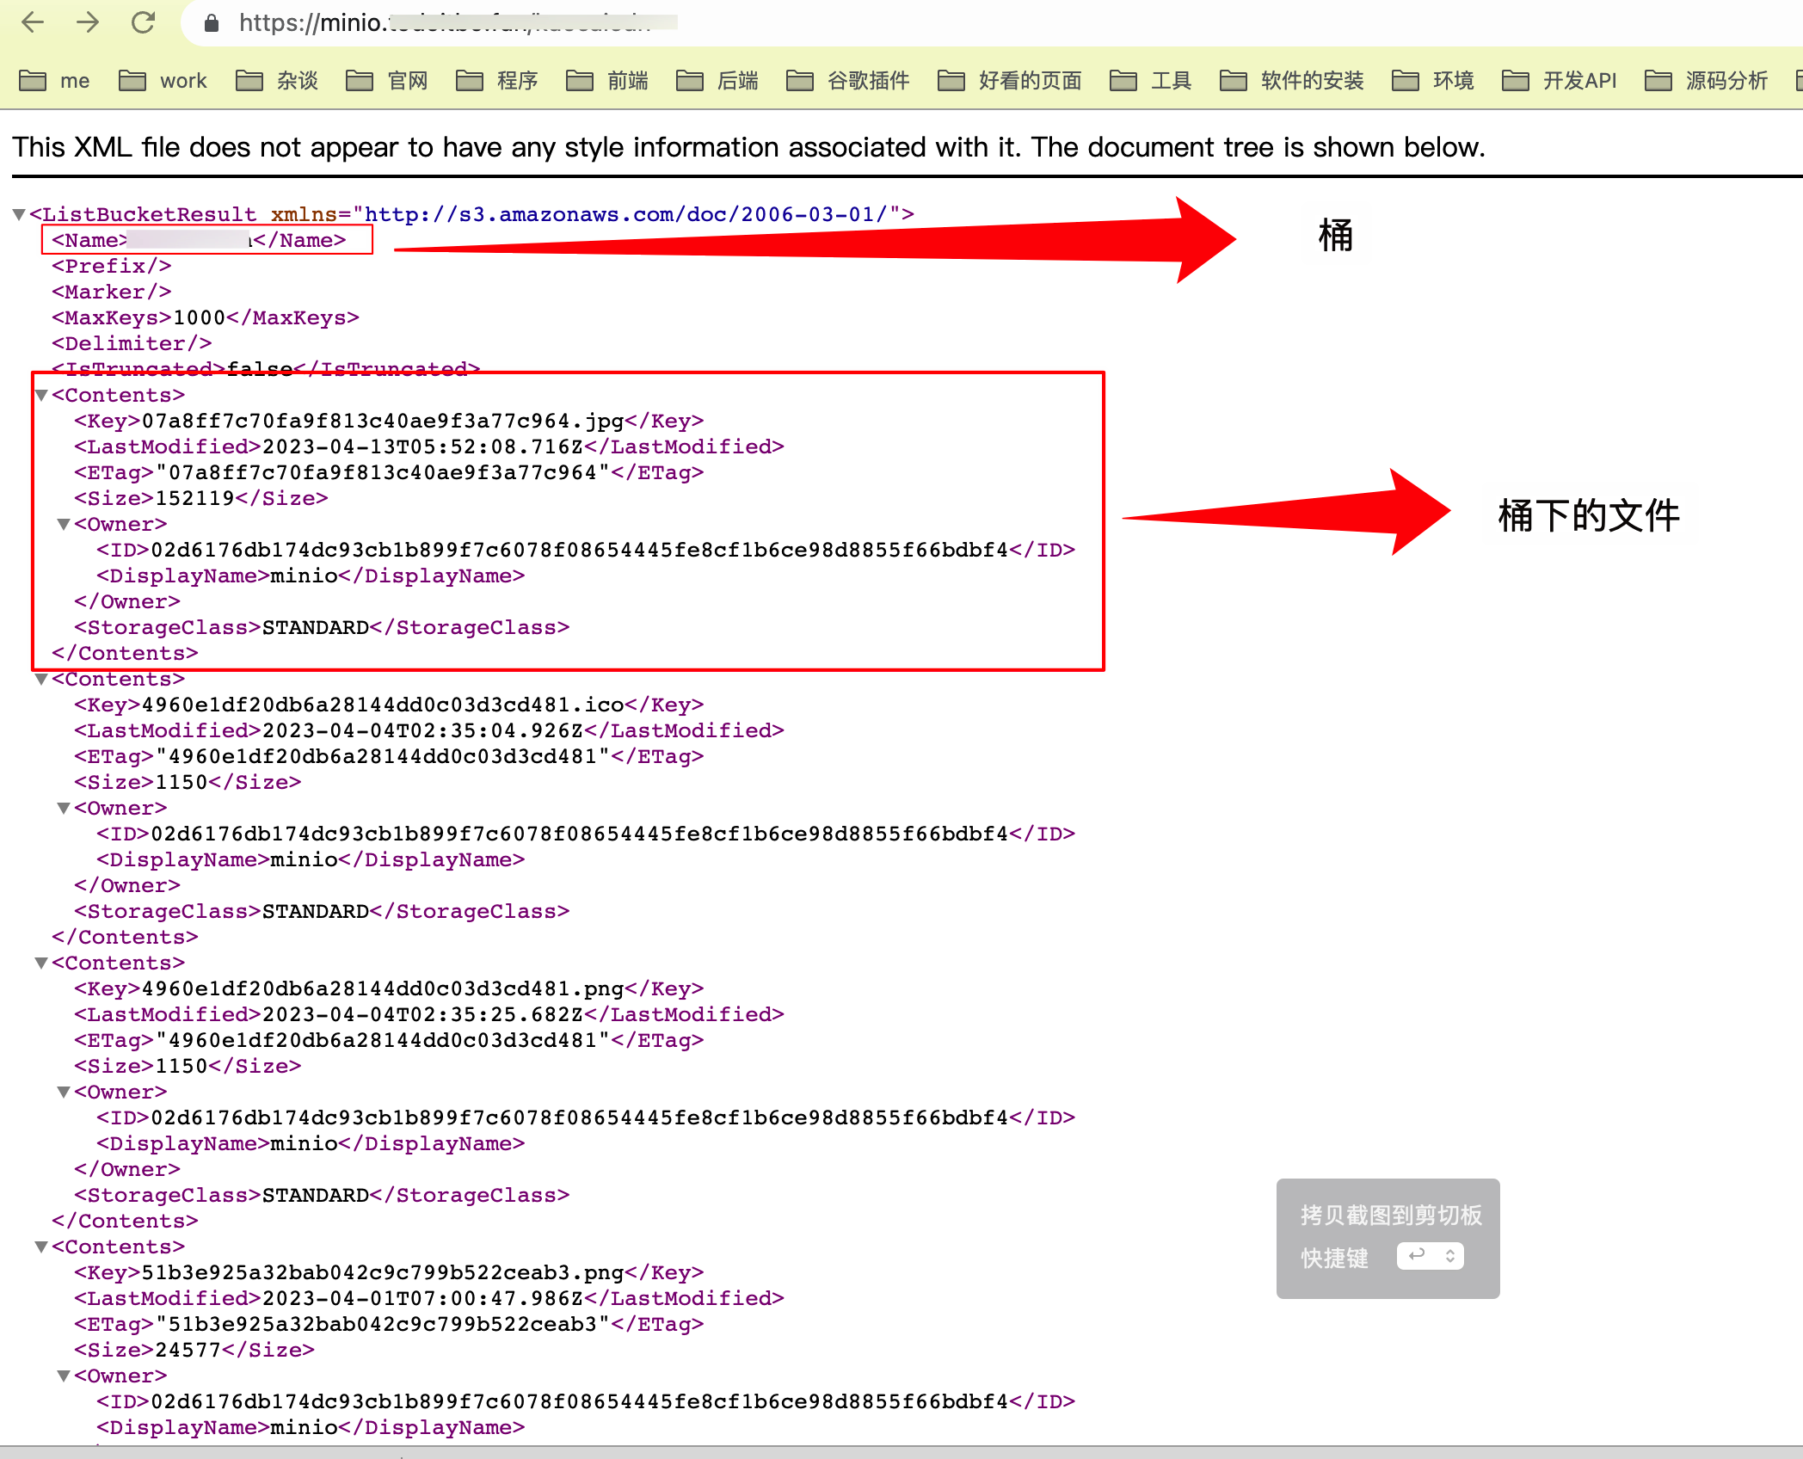
Task: Click the browser forward arrow
Action: (x=88, y=22)
